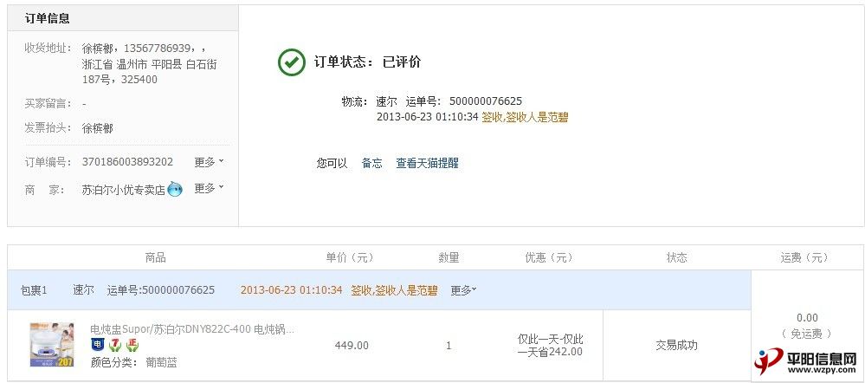Expand 更多 next to merchant name

209,188
